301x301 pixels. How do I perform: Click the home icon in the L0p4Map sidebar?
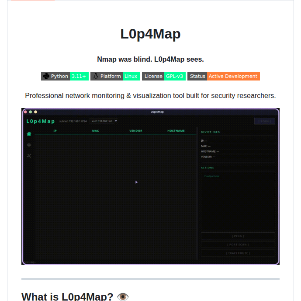(x=29, y=134)
